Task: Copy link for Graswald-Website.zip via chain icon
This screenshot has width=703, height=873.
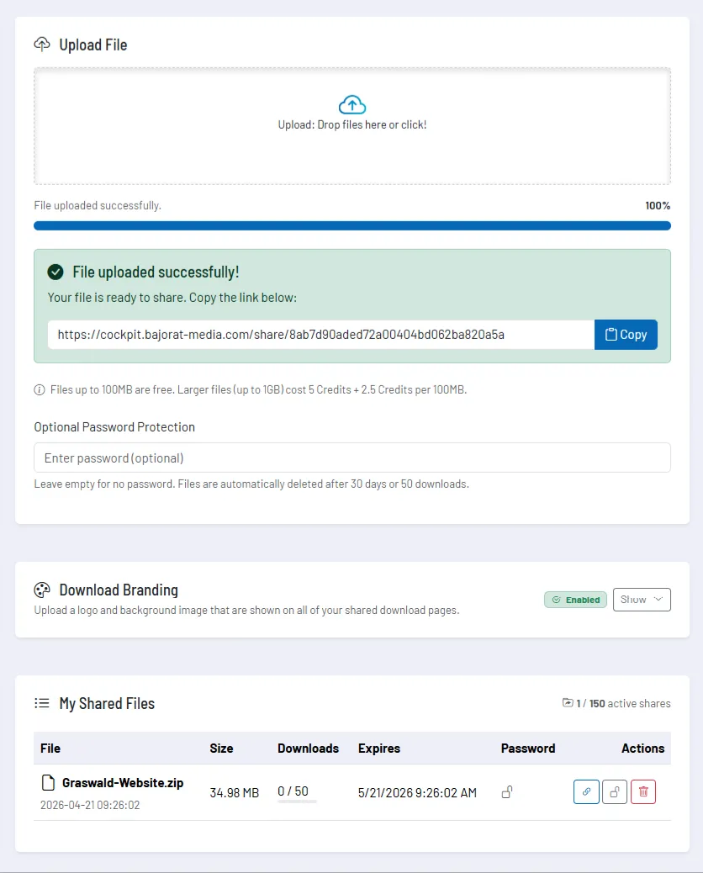Action: 586,791
